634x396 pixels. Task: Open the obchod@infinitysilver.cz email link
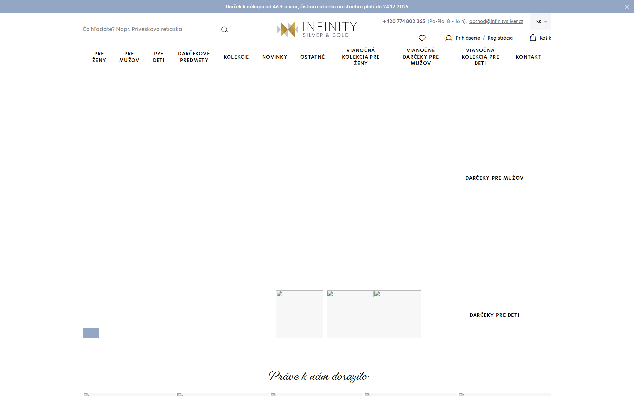496,21
